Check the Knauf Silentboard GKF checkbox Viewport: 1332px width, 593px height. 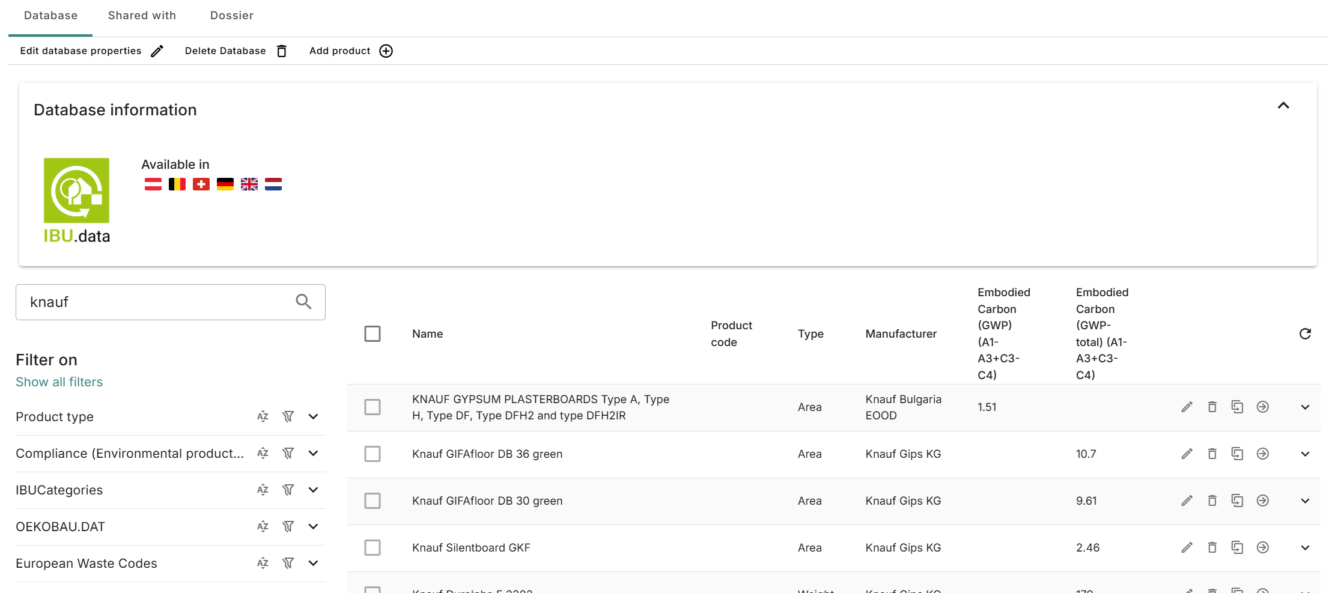(373, 548)
